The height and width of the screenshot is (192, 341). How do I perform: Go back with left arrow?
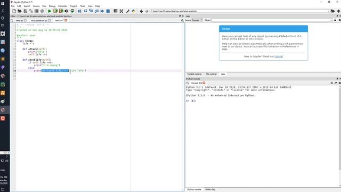pyautogui.click(x=141, y=11)
